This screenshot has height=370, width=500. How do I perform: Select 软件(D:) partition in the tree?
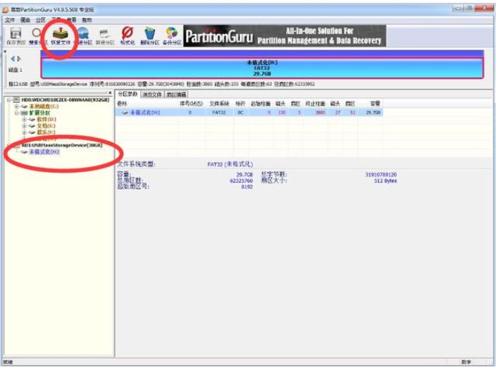pyautogui.click(x=46, y=119)
